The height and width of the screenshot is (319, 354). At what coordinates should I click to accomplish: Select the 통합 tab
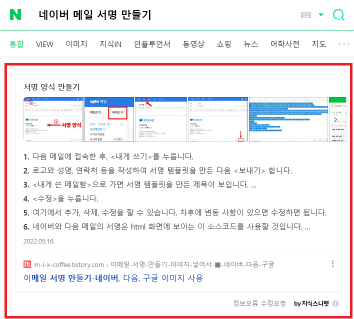click(x=16, y=44)
